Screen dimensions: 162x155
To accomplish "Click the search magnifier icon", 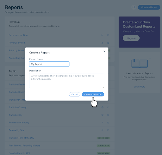I will pos(134,7).
